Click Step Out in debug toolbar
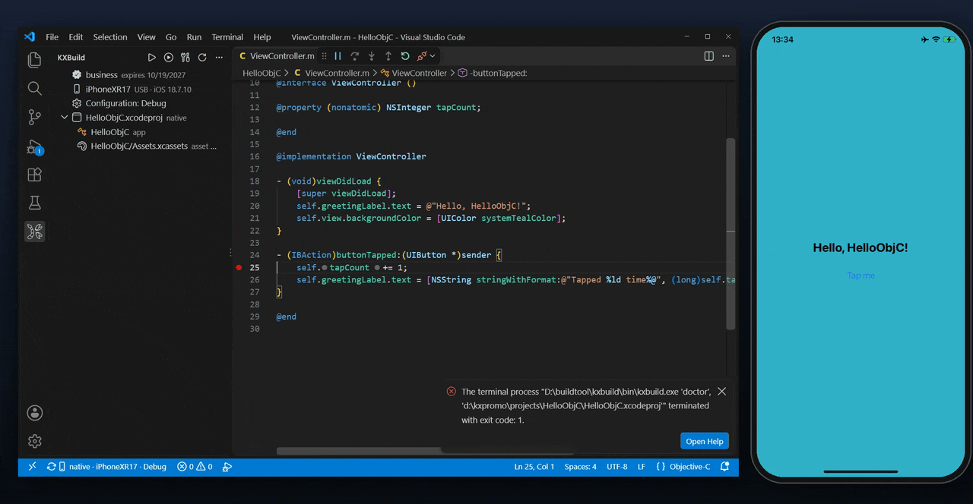 (388, 56)
